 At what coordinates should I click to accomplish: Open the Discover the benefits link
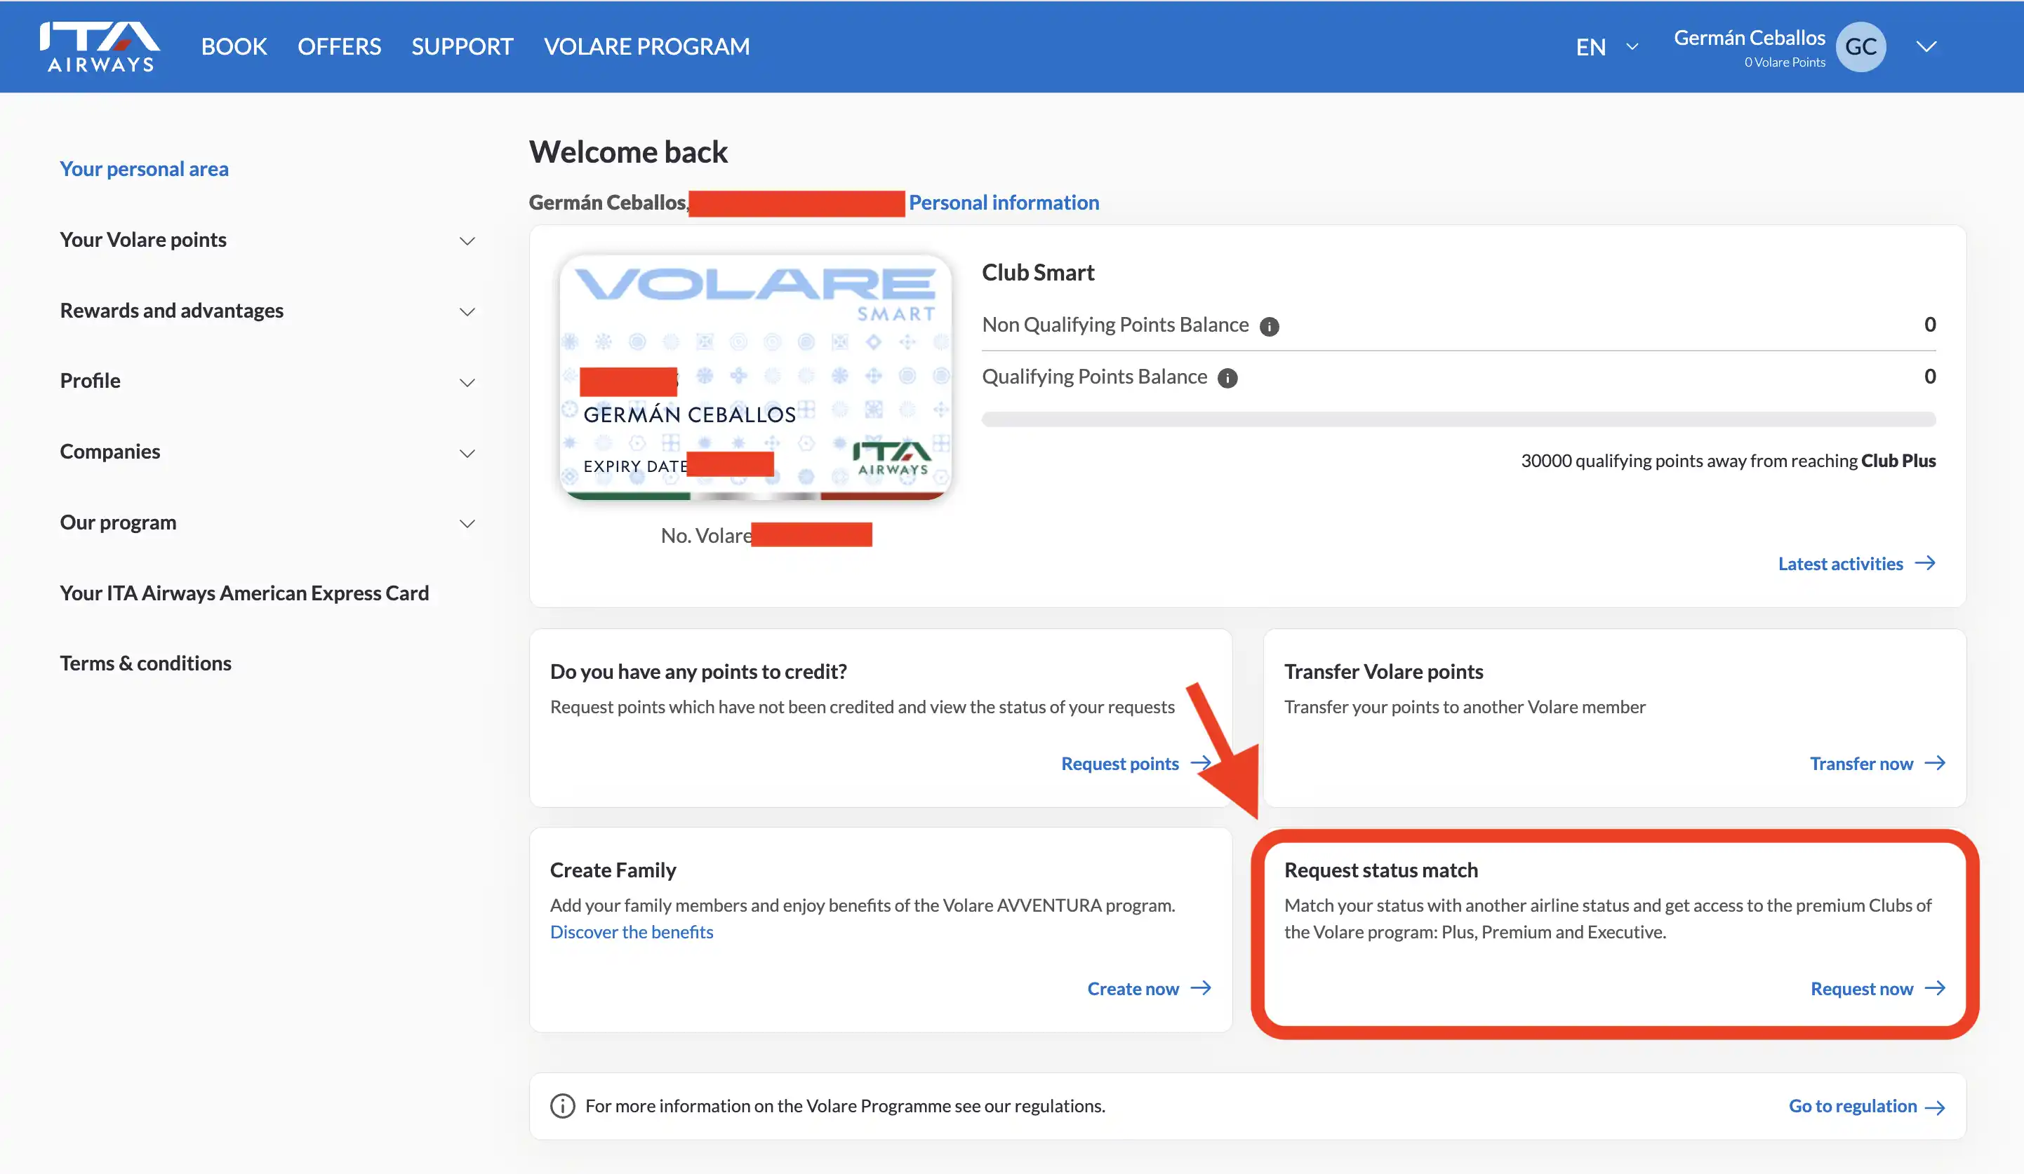[x=632, y=931]
